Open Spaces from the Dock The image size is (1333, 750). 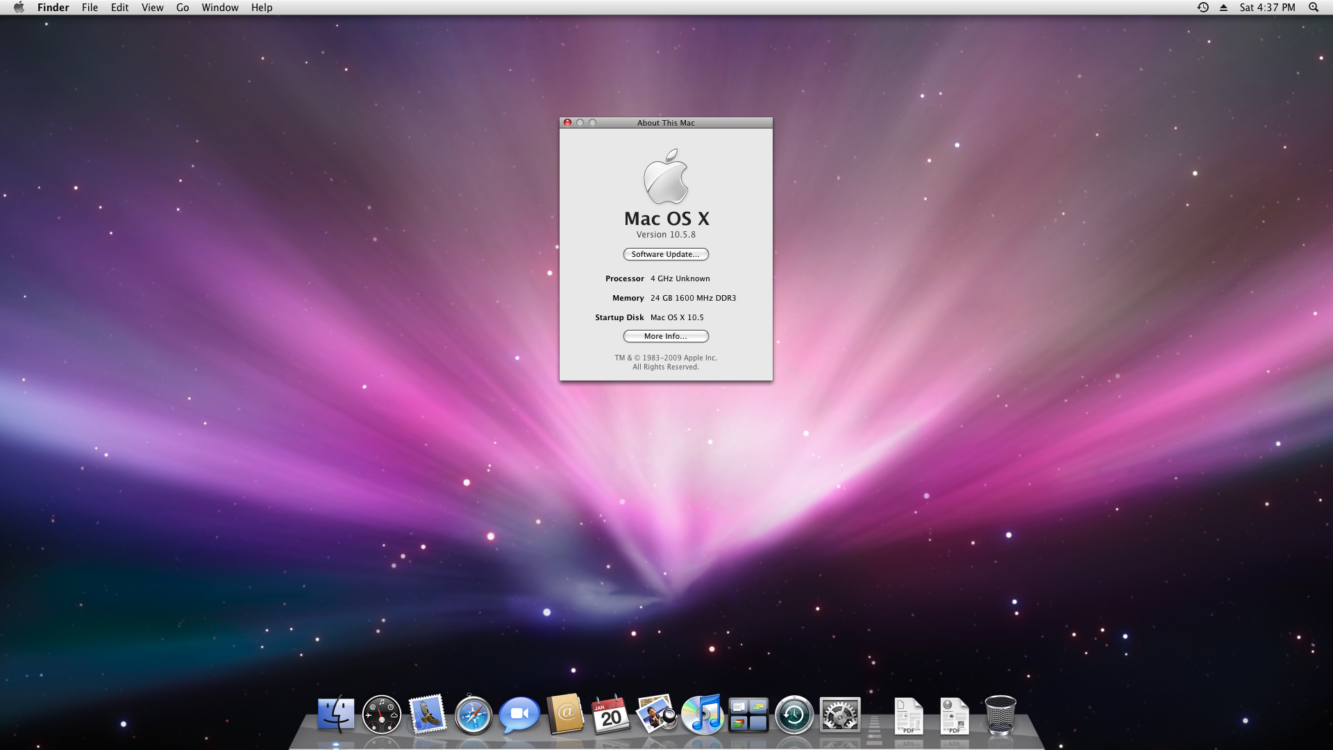[x=748, y=715]
